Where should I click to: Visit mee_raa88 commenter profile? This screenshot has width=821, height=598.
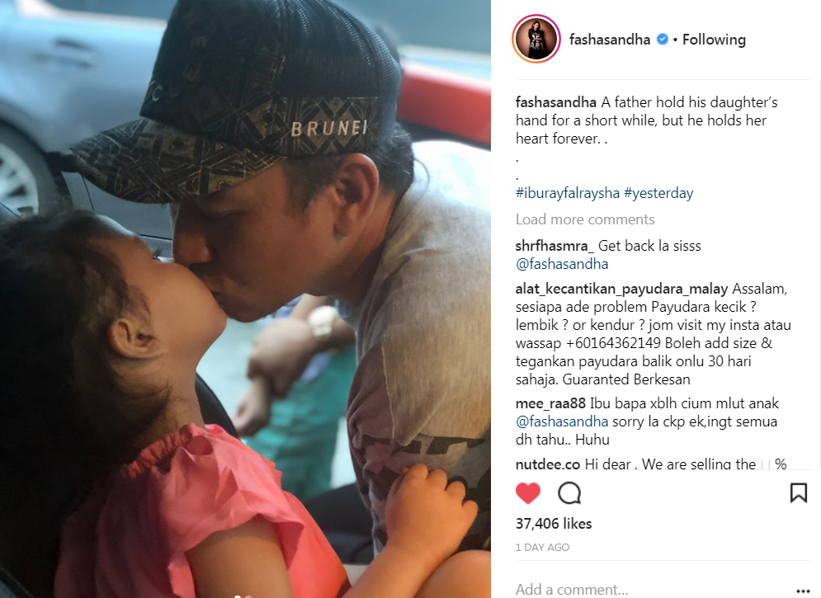tap(550, 403)
